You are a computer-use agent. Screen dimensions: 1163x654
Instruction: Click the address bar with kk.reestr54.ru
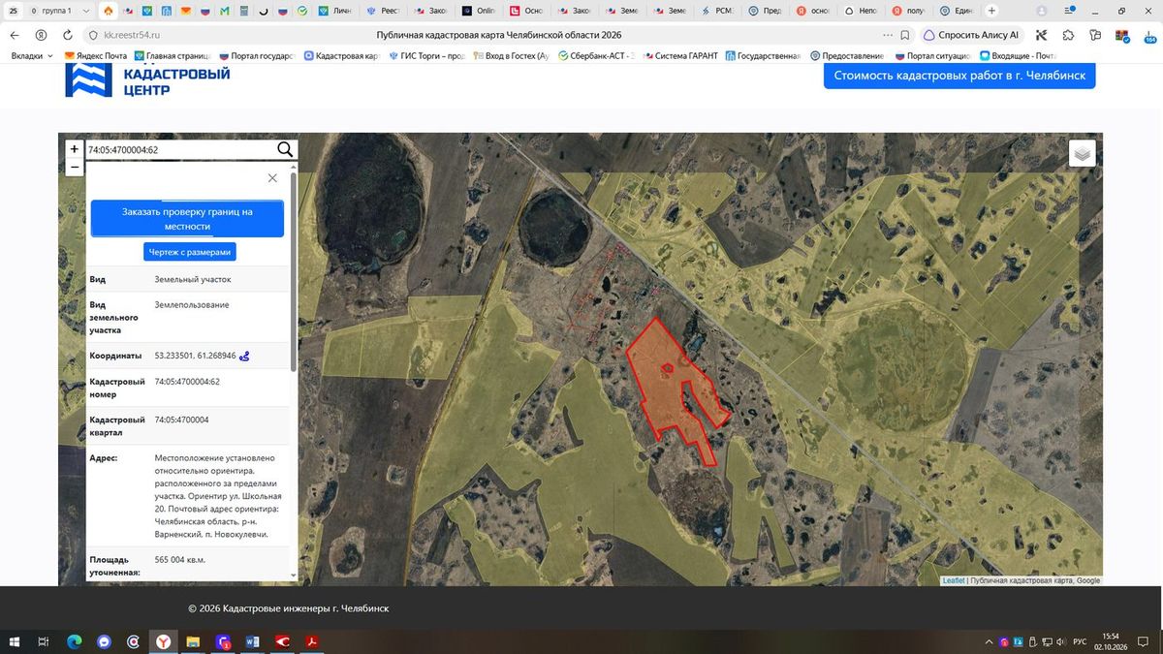click(x=131, y=35)
